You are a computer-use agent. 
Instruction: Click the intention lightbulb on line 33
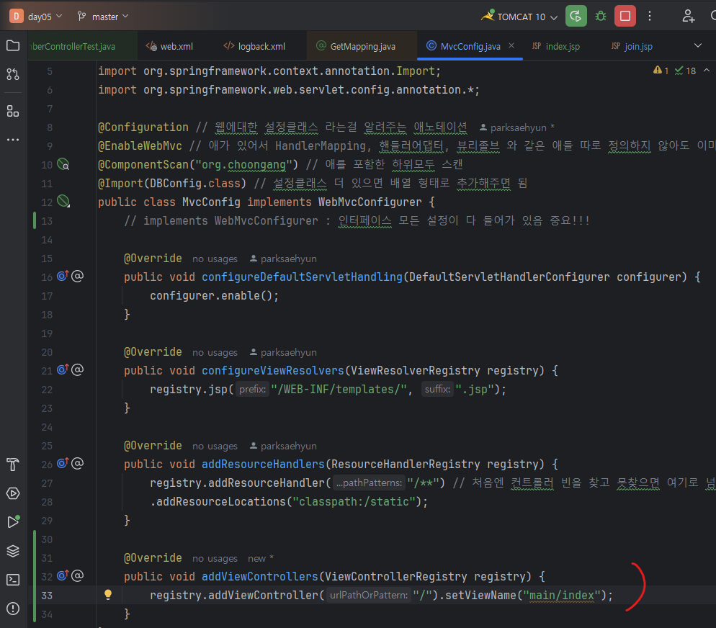click(108, 595)
